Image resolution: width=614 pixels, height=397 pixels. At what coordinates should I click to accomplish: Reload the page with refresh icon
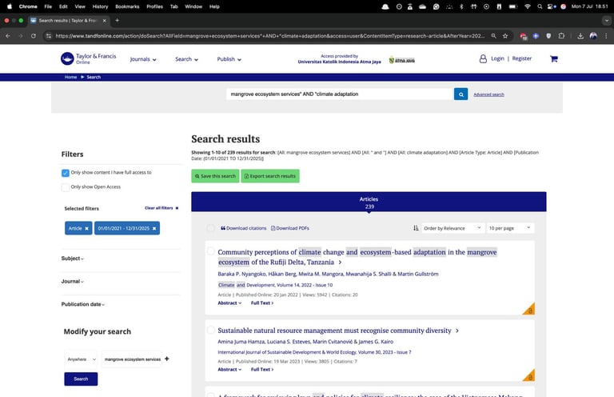[34, 36]
